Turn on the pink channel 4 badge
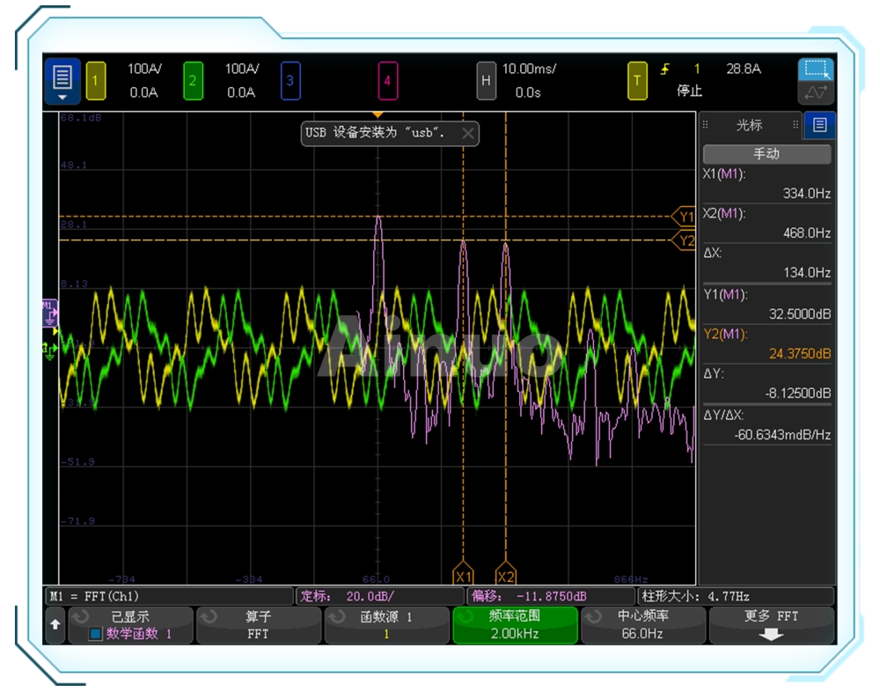The image size is (880, 692). 387,81
